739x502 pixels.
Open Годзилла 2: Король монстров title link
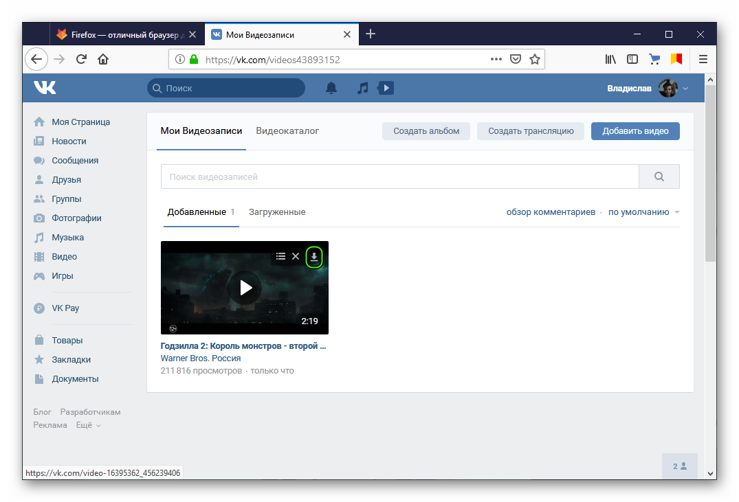[243, 346]
